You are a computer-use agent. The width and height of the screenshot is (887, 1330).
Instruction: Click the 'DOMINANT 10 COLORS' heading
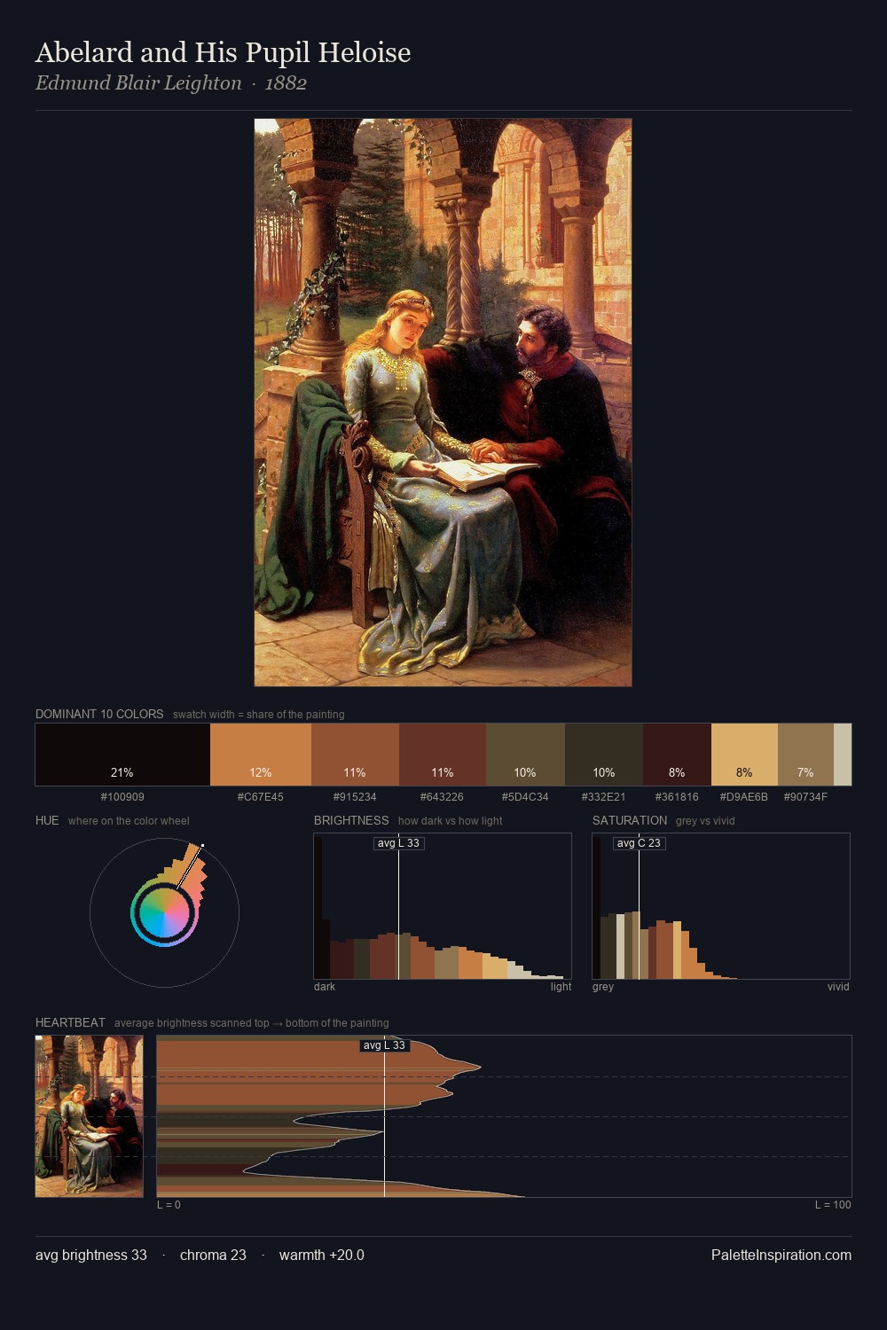(99, 714)
